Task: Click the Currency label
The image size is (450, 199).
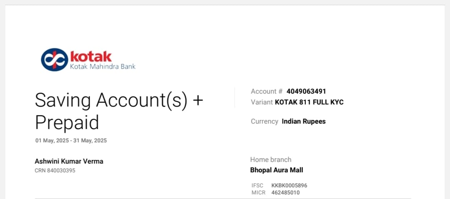Action: [264, 122]
